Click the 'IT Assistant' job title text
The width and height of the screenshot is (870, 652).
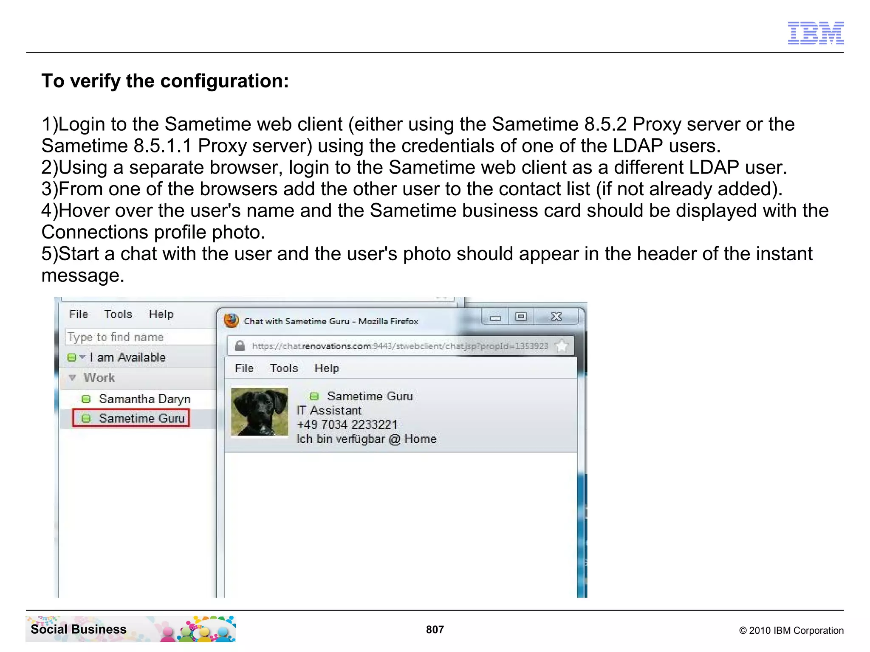329,410
